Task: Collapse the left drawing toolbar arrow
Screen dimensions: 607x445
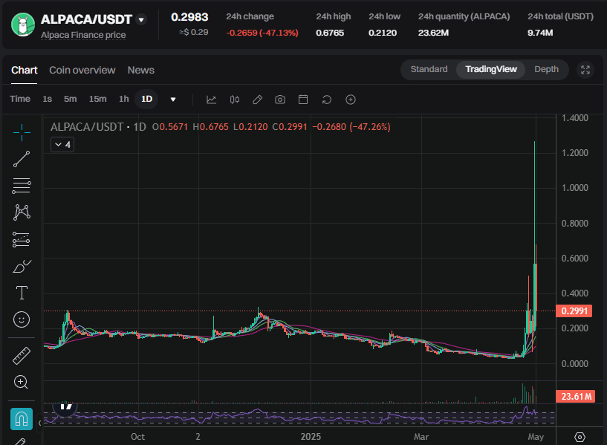Action: 39,423
